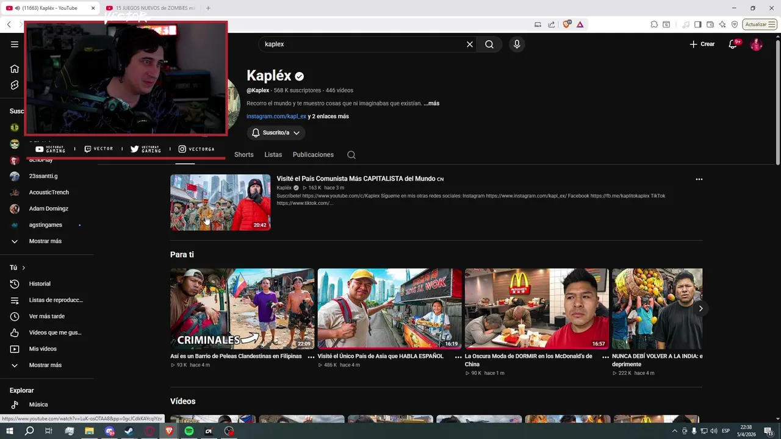Click the Crear button
This screenshot has height=439, width=781.
pos(702,44)
